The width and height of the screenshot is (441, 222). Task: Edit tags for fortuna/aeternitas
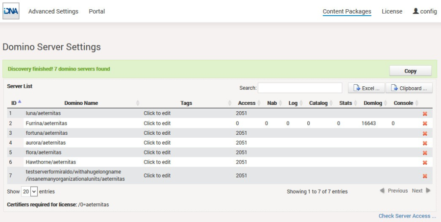click(157, 133)
